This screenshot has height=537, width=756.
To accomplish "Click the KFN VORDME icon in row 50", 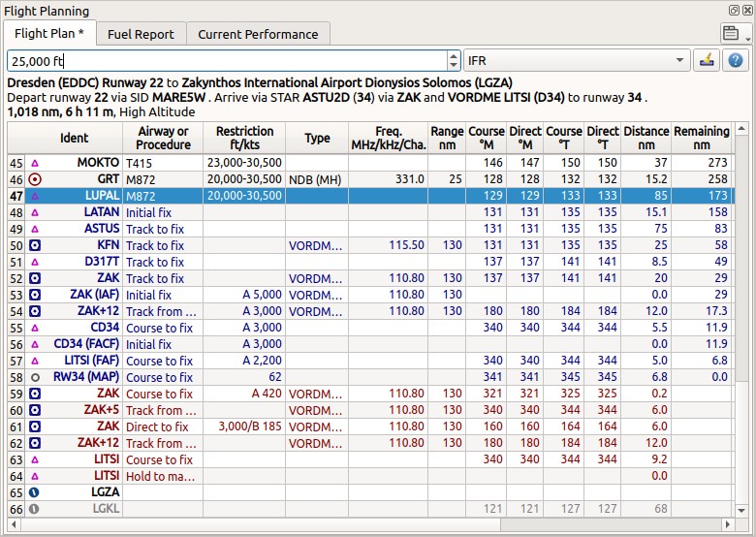I will tap(35, 245).
